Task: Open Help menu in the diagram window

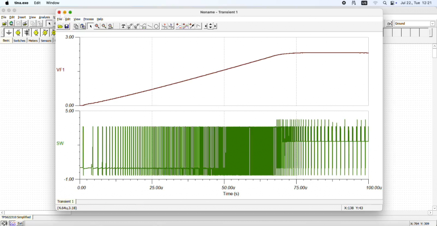Action: coord(100,19)
